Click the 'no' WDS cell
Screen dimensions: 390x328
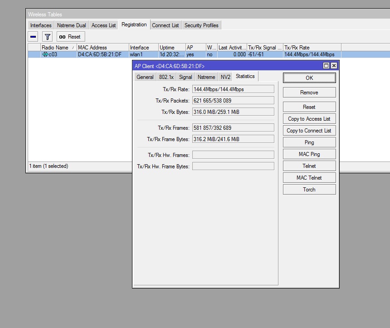point(212,54)
